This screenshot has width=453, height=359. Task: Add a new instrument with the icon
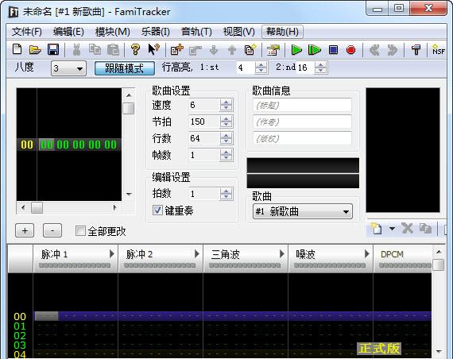click(377, 229)
